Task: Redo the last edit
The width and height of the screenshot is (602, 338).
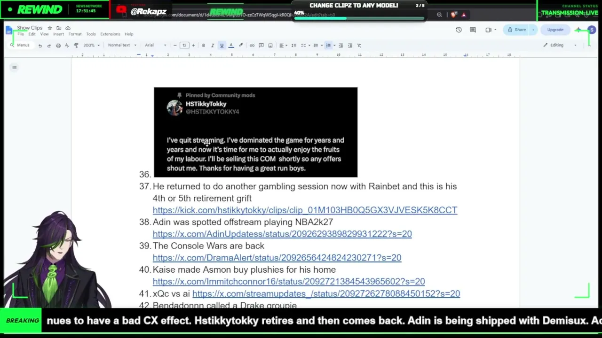Action: [49, 46]
